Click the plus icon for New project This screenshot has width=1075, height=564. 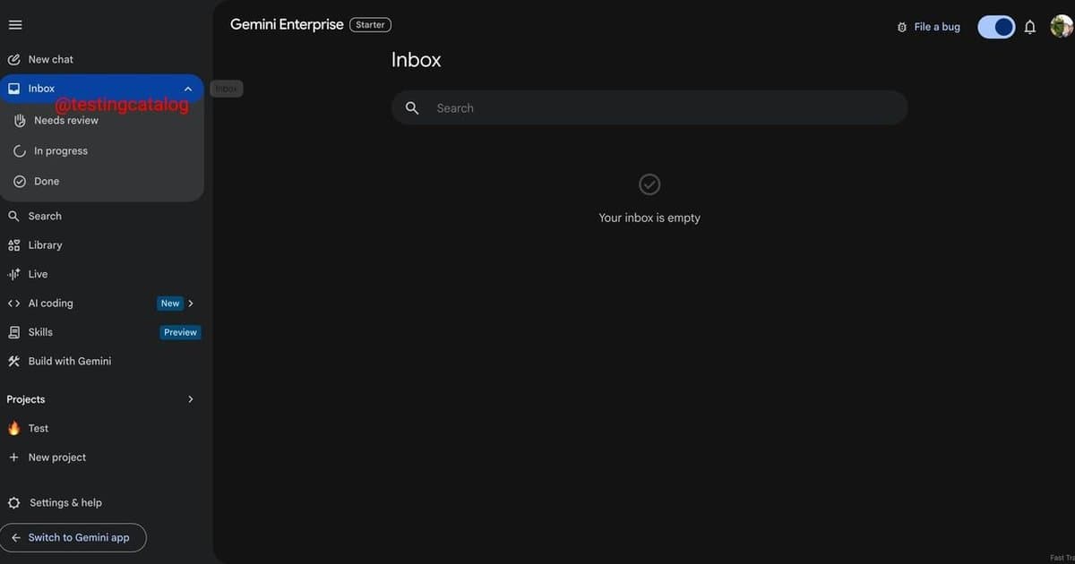point(13,457)
